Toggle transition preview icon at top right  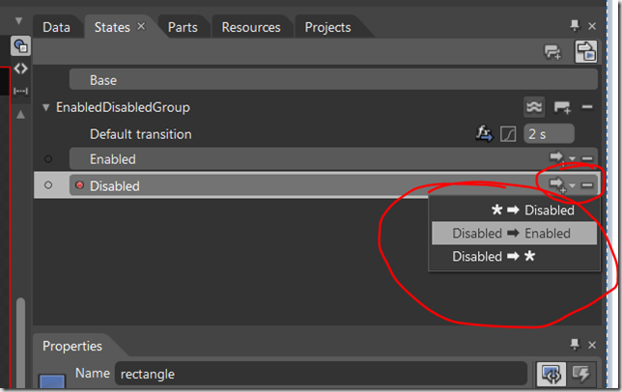tap(586, 51)
